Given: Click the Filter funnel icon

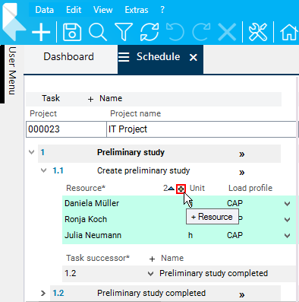Looking at the screenshot, I should (x=124, y=32).
